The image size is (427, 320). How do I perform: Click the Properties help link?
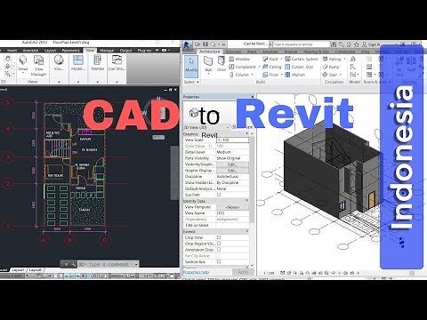(x=196, y=272)
